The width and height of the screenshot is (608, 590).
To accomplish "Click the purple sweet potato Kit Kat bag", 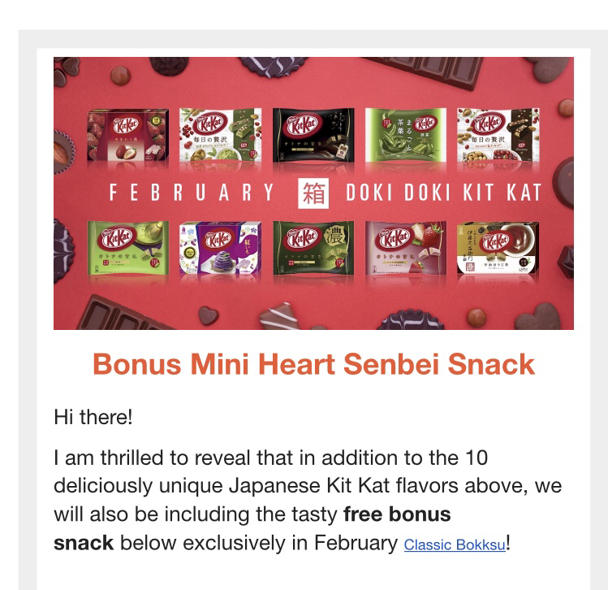I will 220,248.
